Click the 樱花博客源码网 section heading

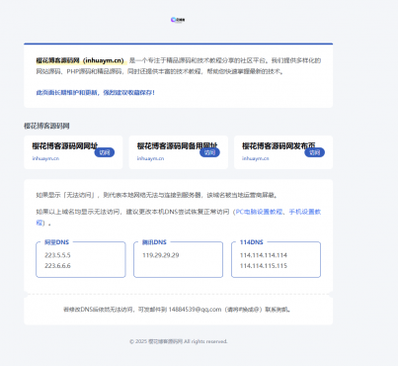point(46,126)
